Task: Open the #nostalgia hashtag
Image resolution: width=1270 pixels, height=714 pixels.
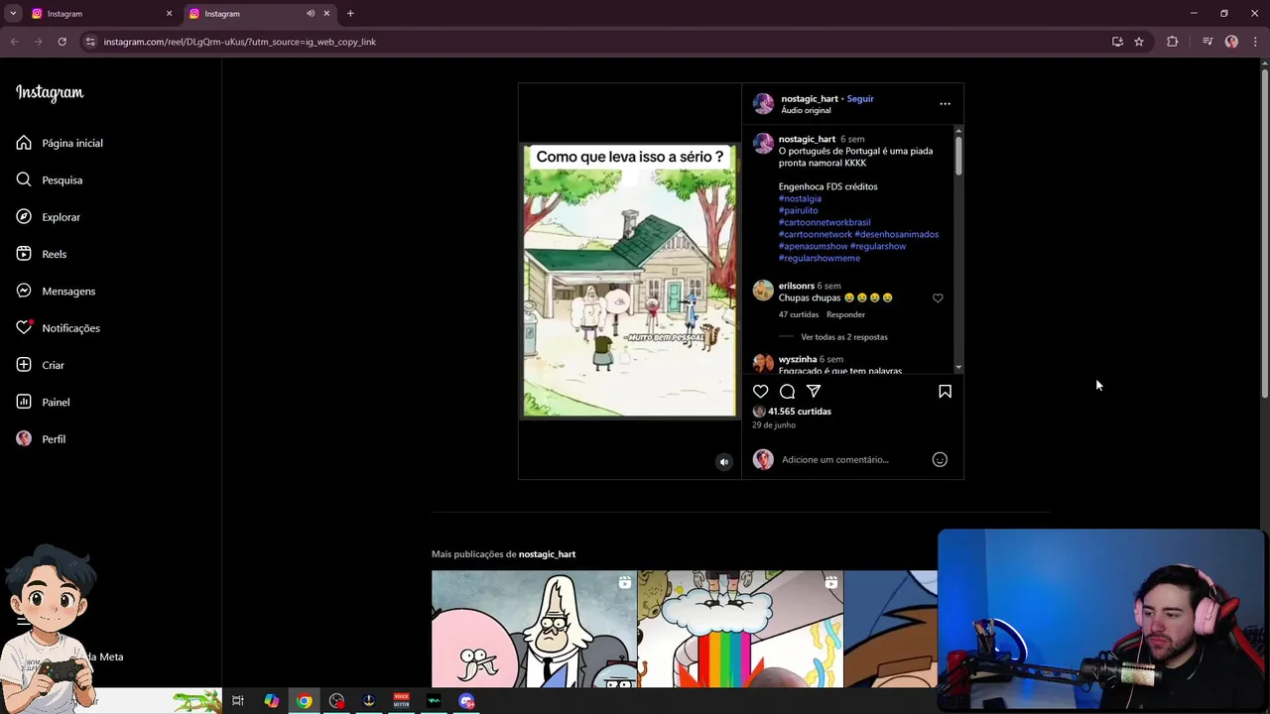Action: point(800,198)
